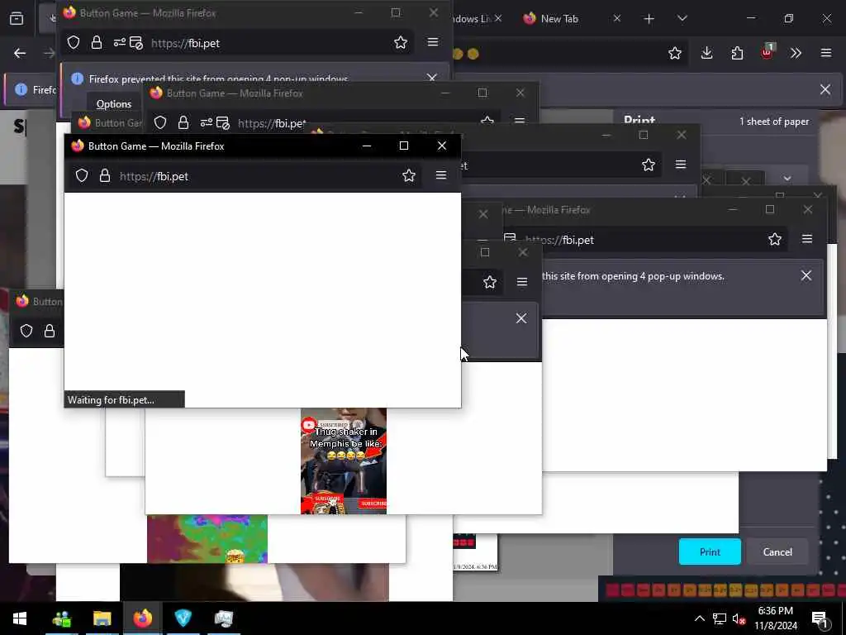Click the colorful psychedelic image thumbnail
The height and width of the screenshot is (635, 846).
point(207,539)
